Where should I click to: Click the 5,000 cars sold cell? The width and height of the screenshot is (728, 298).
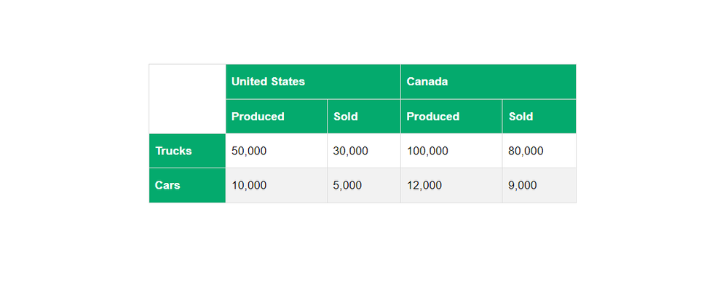point(347,185)
